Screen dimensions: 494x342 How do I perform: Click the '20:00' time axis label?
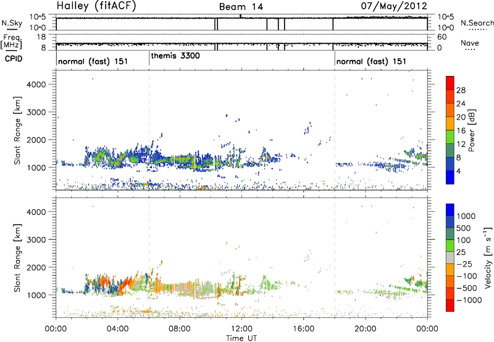[x=366, y=329]
